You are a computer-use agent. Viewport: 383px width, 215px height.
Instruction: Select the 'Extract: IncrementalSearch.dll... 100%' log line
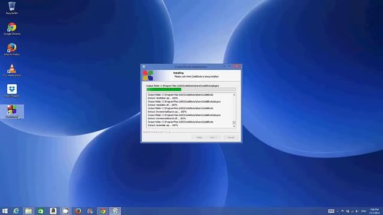[167, 118]
